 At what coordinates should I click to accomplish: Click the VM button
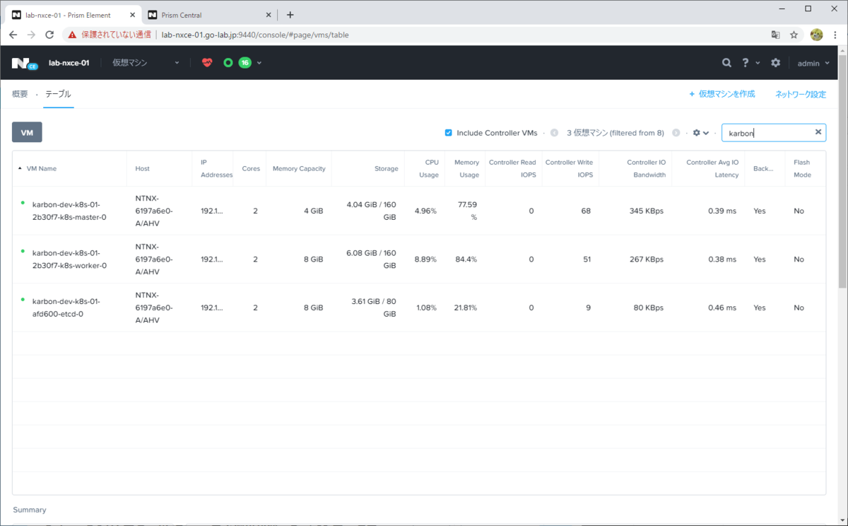(x=27, y=132)
